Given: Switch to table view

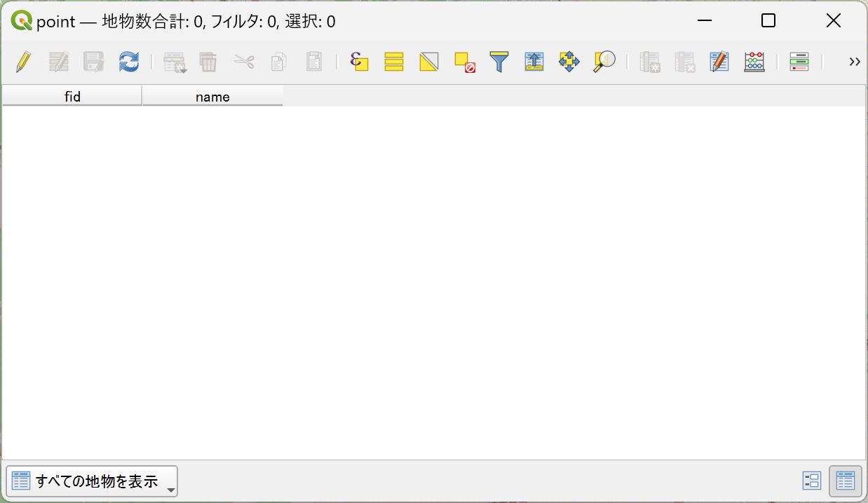Looking at the screenshot, I should click(x=846, y=481).
